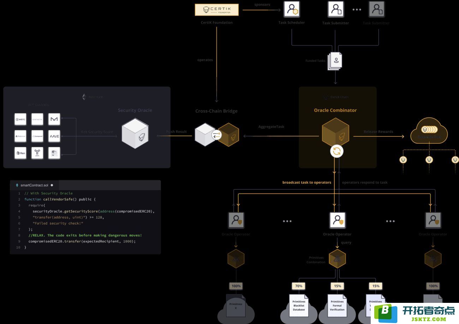Click the 70% weight label
Screen dimensions: 459x324
pos(299,286)
